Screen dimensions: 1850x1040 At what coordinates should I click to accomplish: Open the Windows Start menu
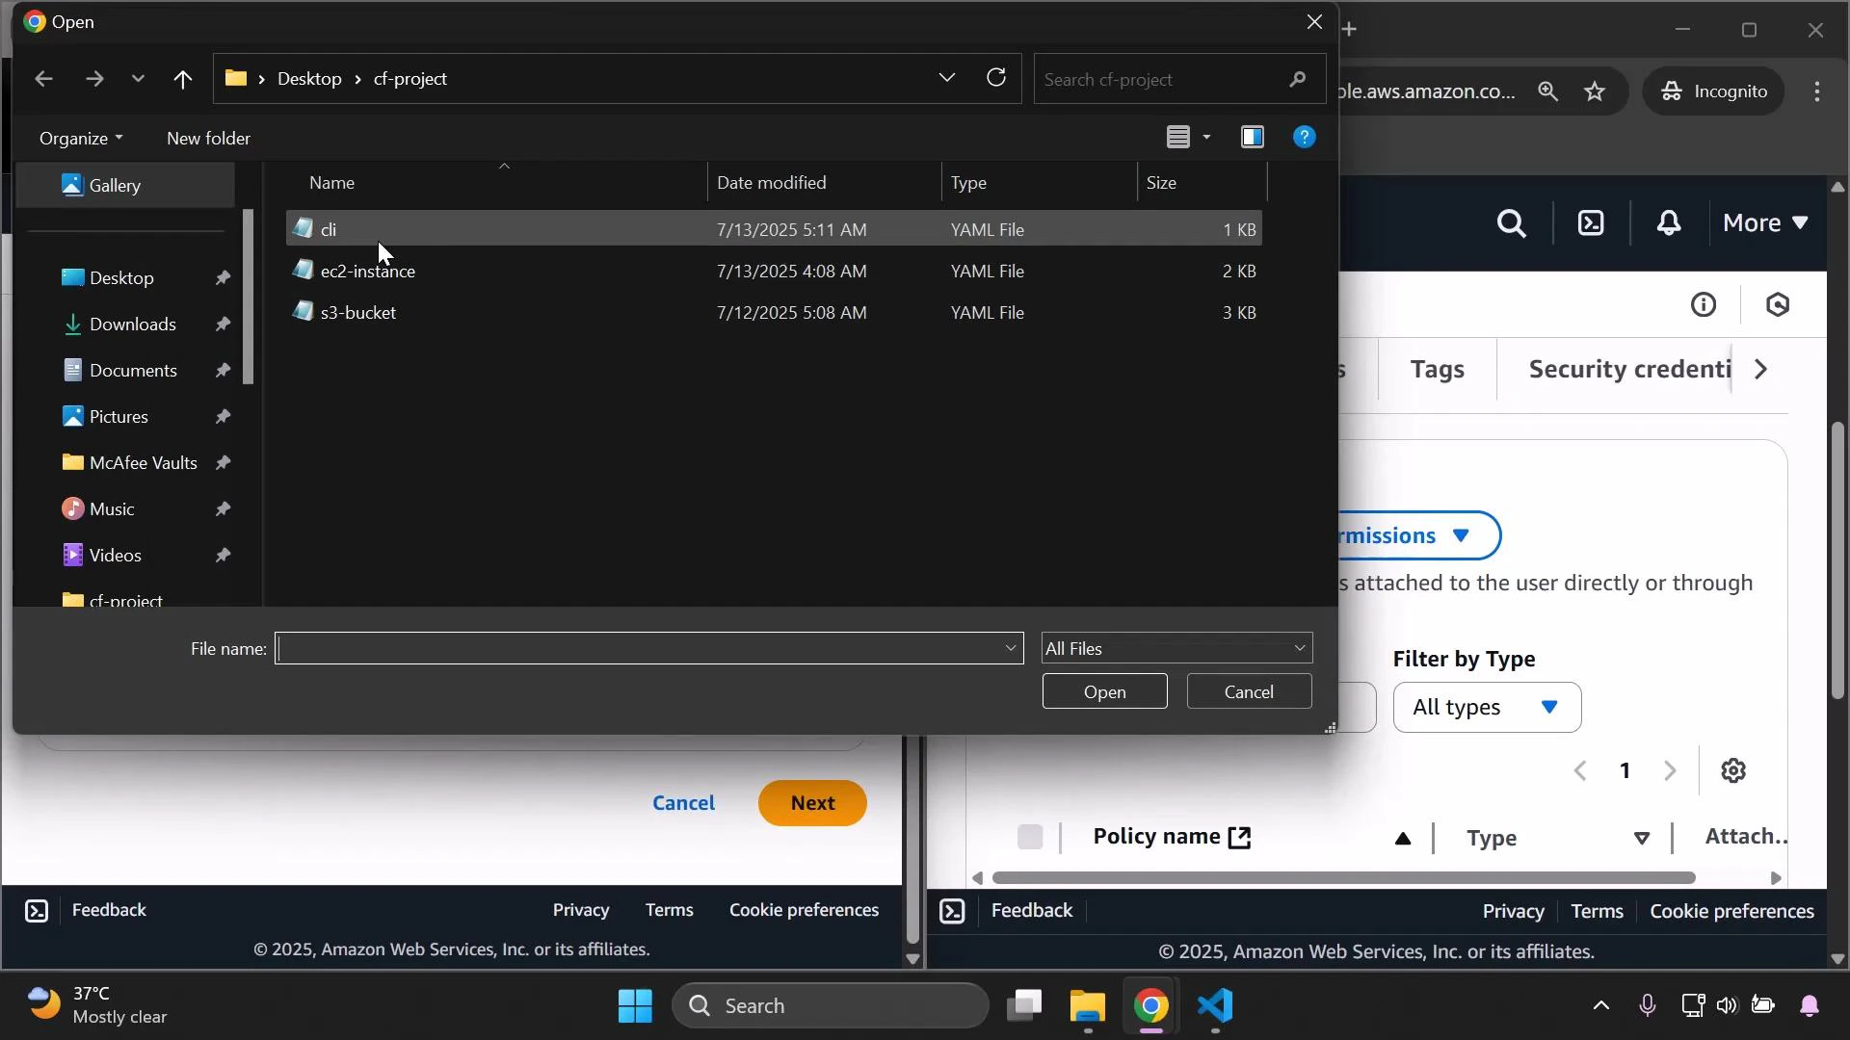(634, 1004)
